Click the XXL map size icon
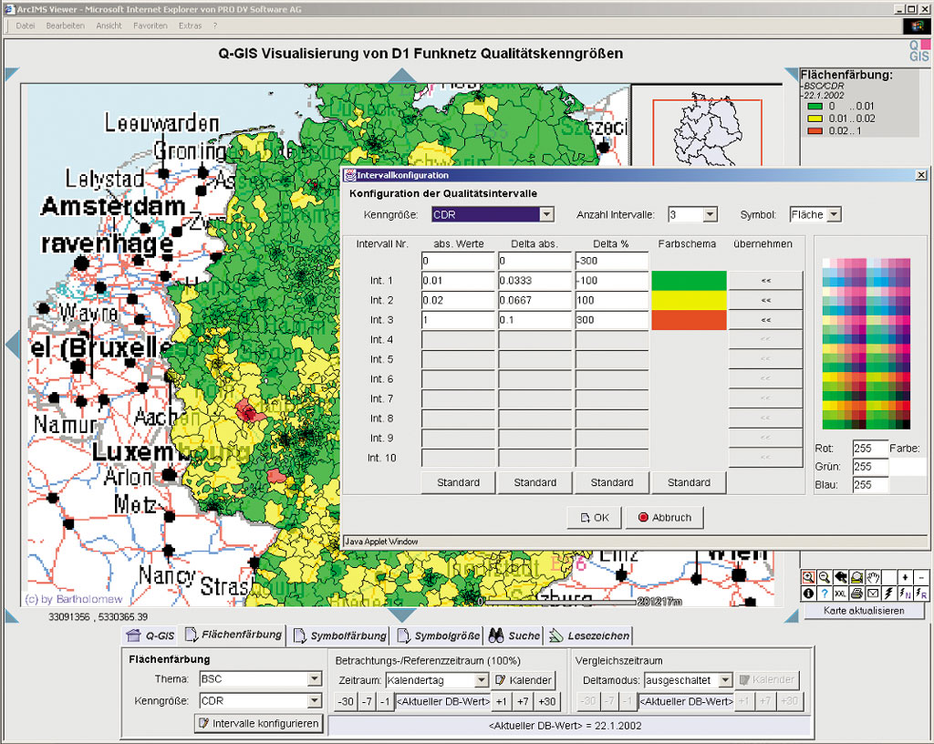934x744 pixels. click(840, 594)
